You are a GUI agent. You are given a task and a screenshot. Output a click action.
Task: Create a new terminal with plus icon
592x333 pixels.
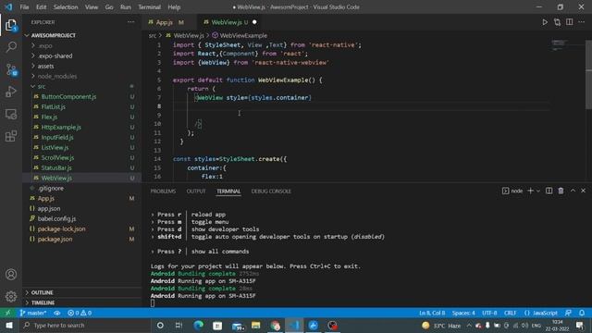(530, 191)
